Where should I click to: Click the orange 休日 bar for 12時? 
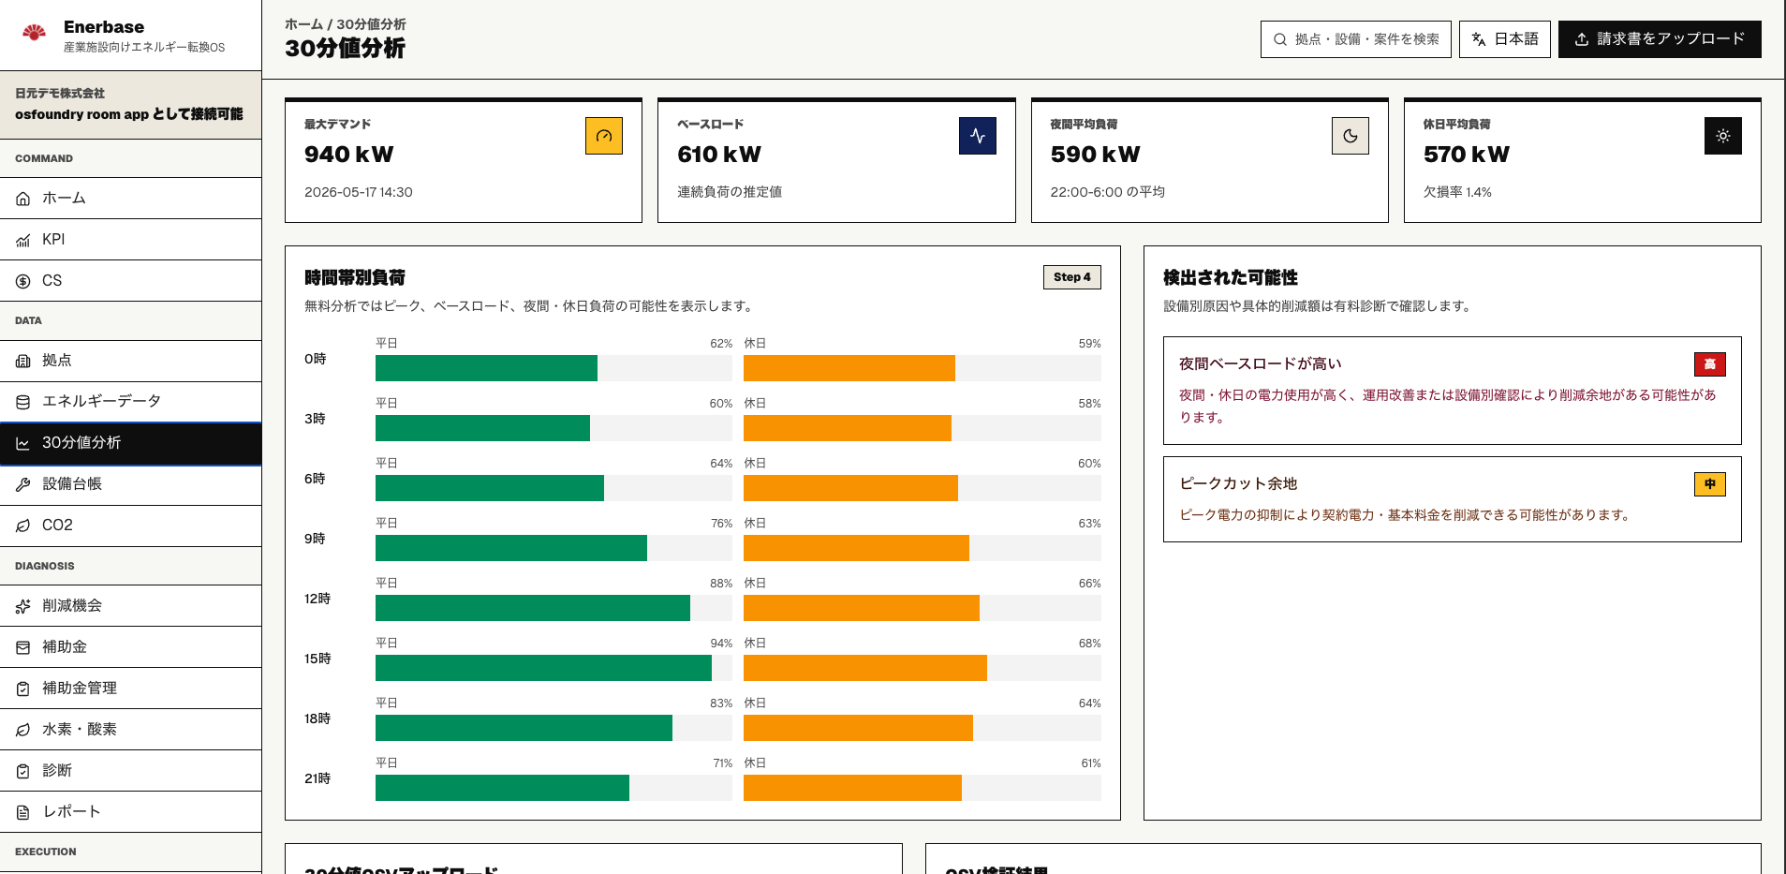pos(862,608)
